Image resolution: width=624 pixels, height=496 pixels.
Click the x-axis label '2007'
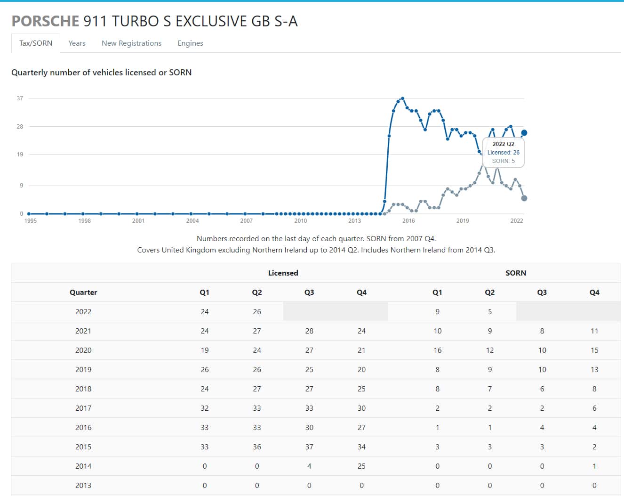247,220
